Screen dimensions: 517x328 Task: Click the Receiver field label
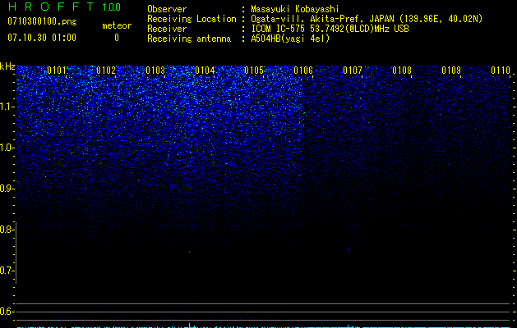(167, 29)
